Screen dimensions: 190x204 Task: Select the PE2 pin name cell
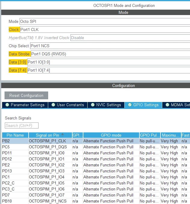(15, 165)
